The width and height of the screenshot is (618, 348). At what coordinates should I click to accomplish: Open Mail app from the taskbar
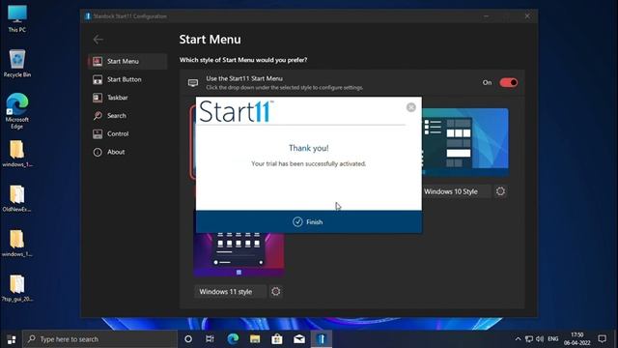pyautogui.click(x=299, y=339)
